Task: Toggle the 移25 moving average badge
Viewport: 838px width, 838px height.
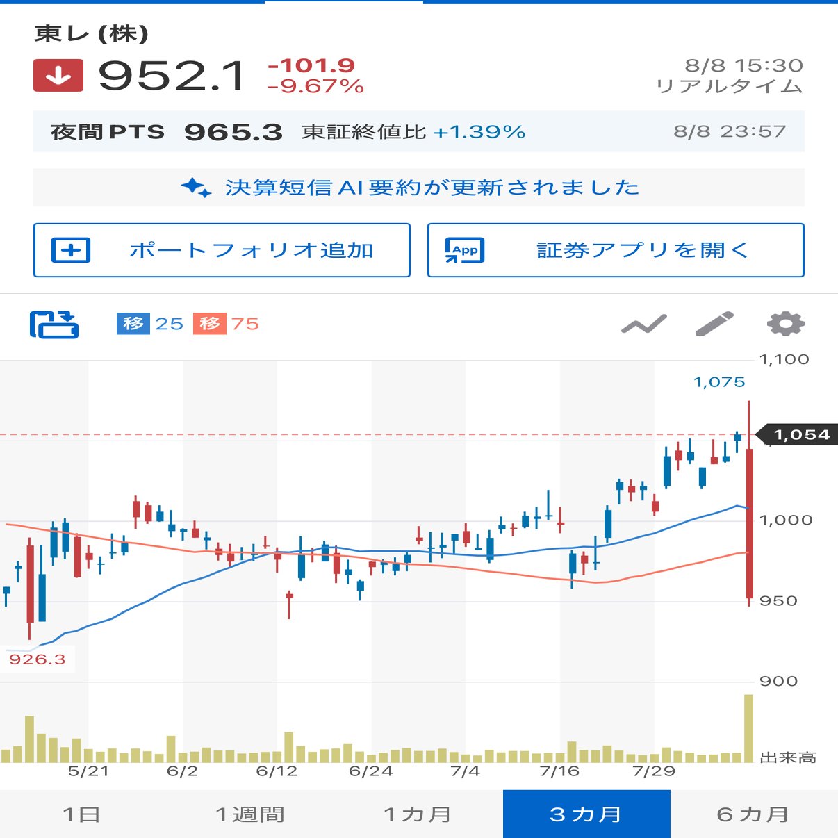Action: pos(151,323)
